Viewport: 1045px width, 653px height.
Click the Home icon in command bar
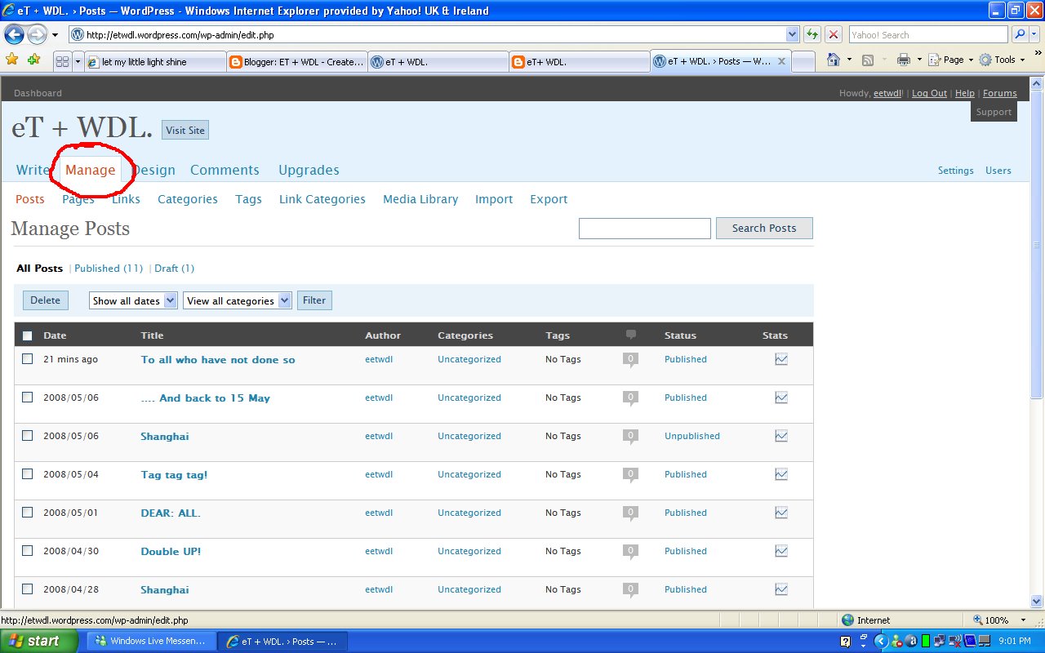[x=834, y=60]
